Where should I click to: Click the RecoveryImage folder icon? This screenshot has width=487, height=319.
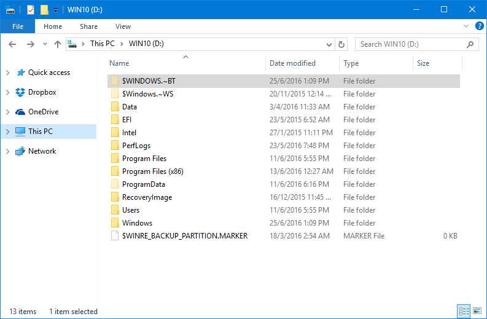pos(115,197)
